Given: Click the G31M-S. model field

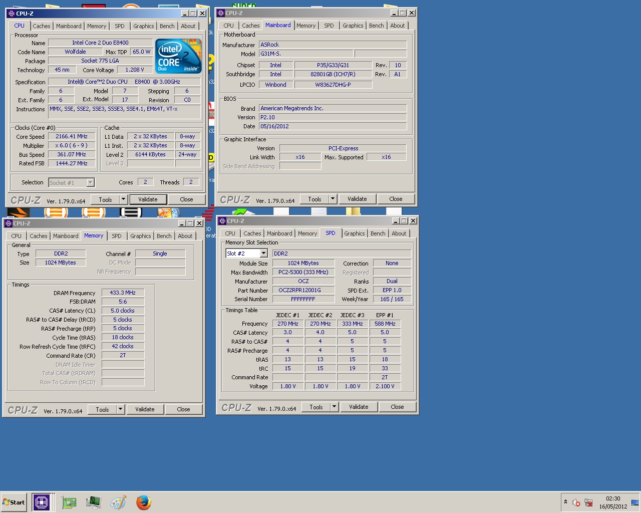Looking at the screenshot, I should (x=305, y=54).
